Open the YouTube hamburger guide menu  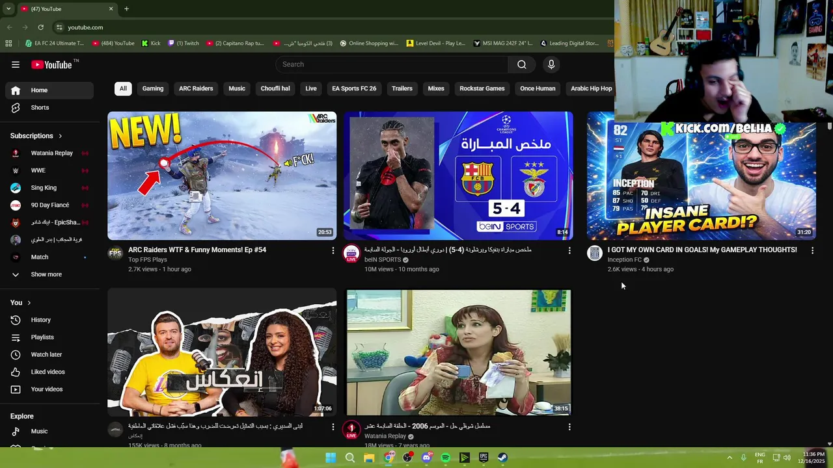(x=16, y=64)
